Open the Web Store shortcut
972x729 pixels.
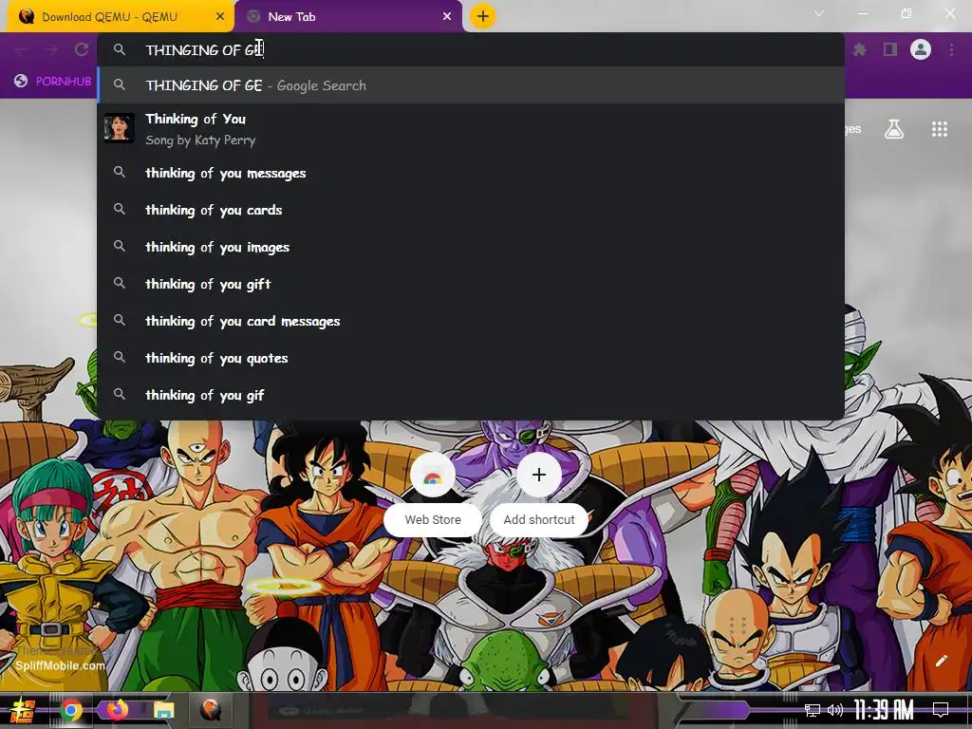click(x=433, y=495)
